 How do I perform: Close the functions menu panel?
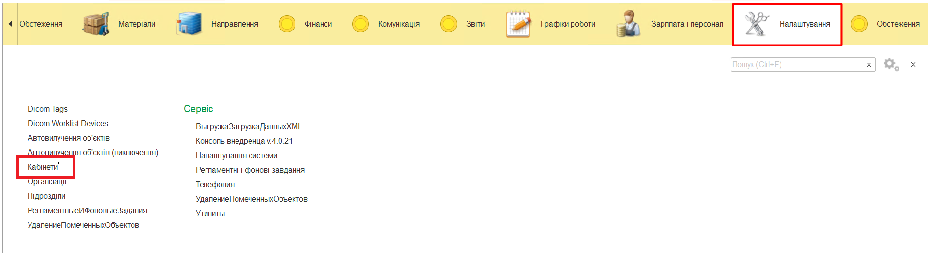(913, 65)
